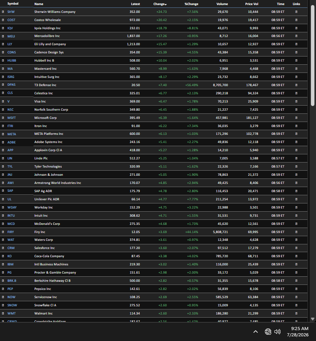Viewport: 316px width, 341px height.
Task: Open the Links icon for BRK.B row
Action: [x=296, y=281]
